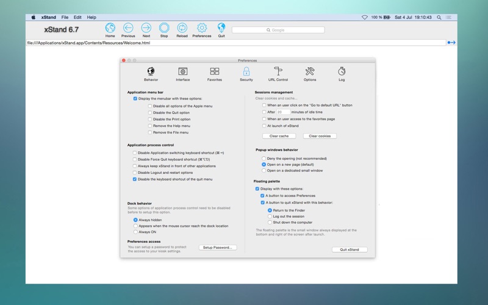488x305 pixels.
Task: Select Deny the opening popup option
Action: (264, 159)
